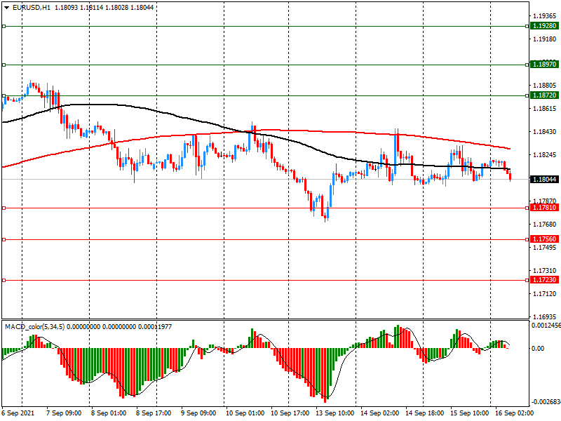Click the 1.18615 price scale value
Viewport: 561px width, 421px height.
point(545,109)
